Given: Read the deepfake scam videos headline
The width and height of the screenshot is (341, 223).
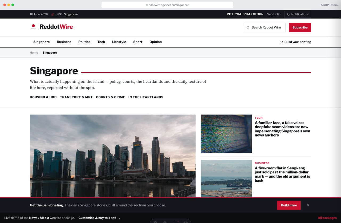Looking at the screenshot, I should [x=282, y=129].
